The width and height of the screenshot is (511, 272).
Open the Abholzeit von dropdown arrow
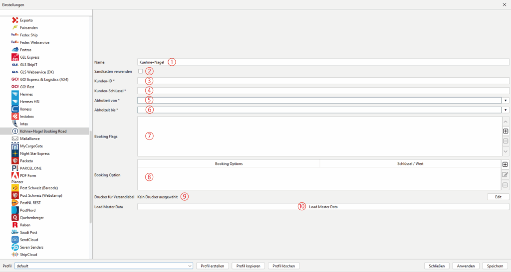click(506, 101)
